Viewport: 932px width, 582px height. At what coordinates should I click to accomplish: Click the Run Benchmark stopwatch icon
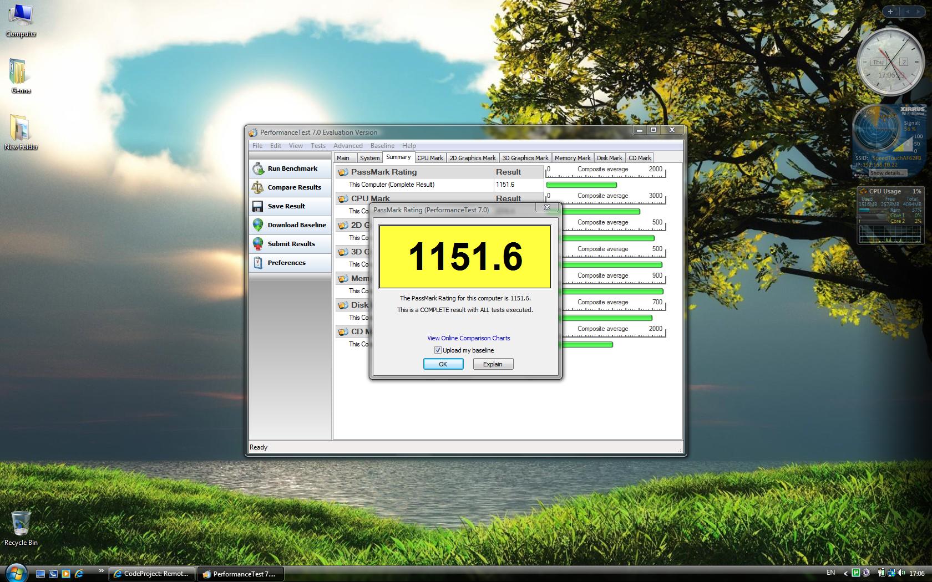(x=258, y=169)
